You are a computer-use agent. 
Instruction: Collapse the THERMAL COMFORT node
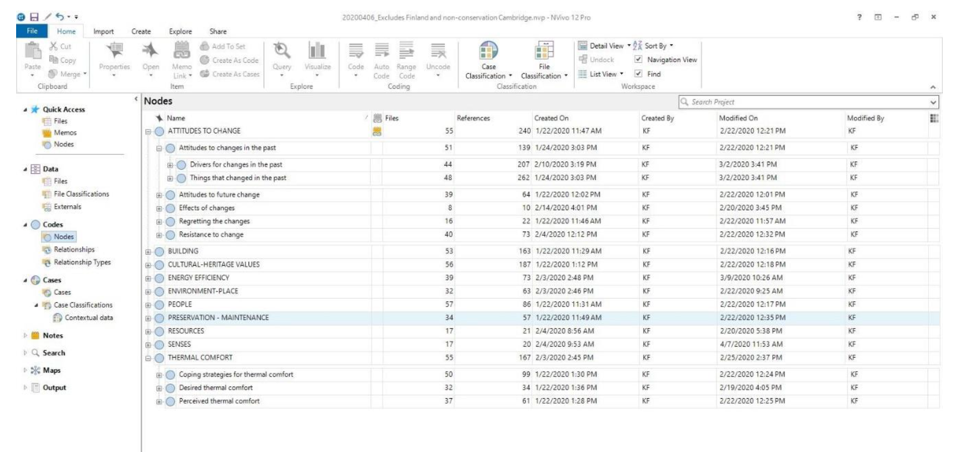click(148, 358)
